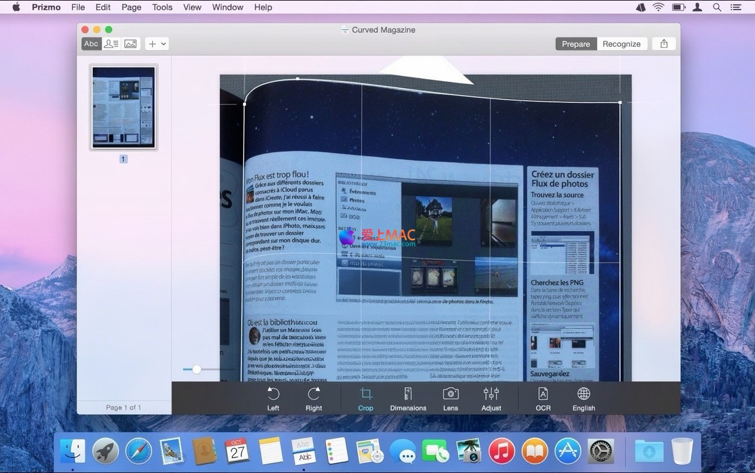The width and height of the screenshot is (755, 473).
Task: Select the Crop tool
Action: pos(366,398)
